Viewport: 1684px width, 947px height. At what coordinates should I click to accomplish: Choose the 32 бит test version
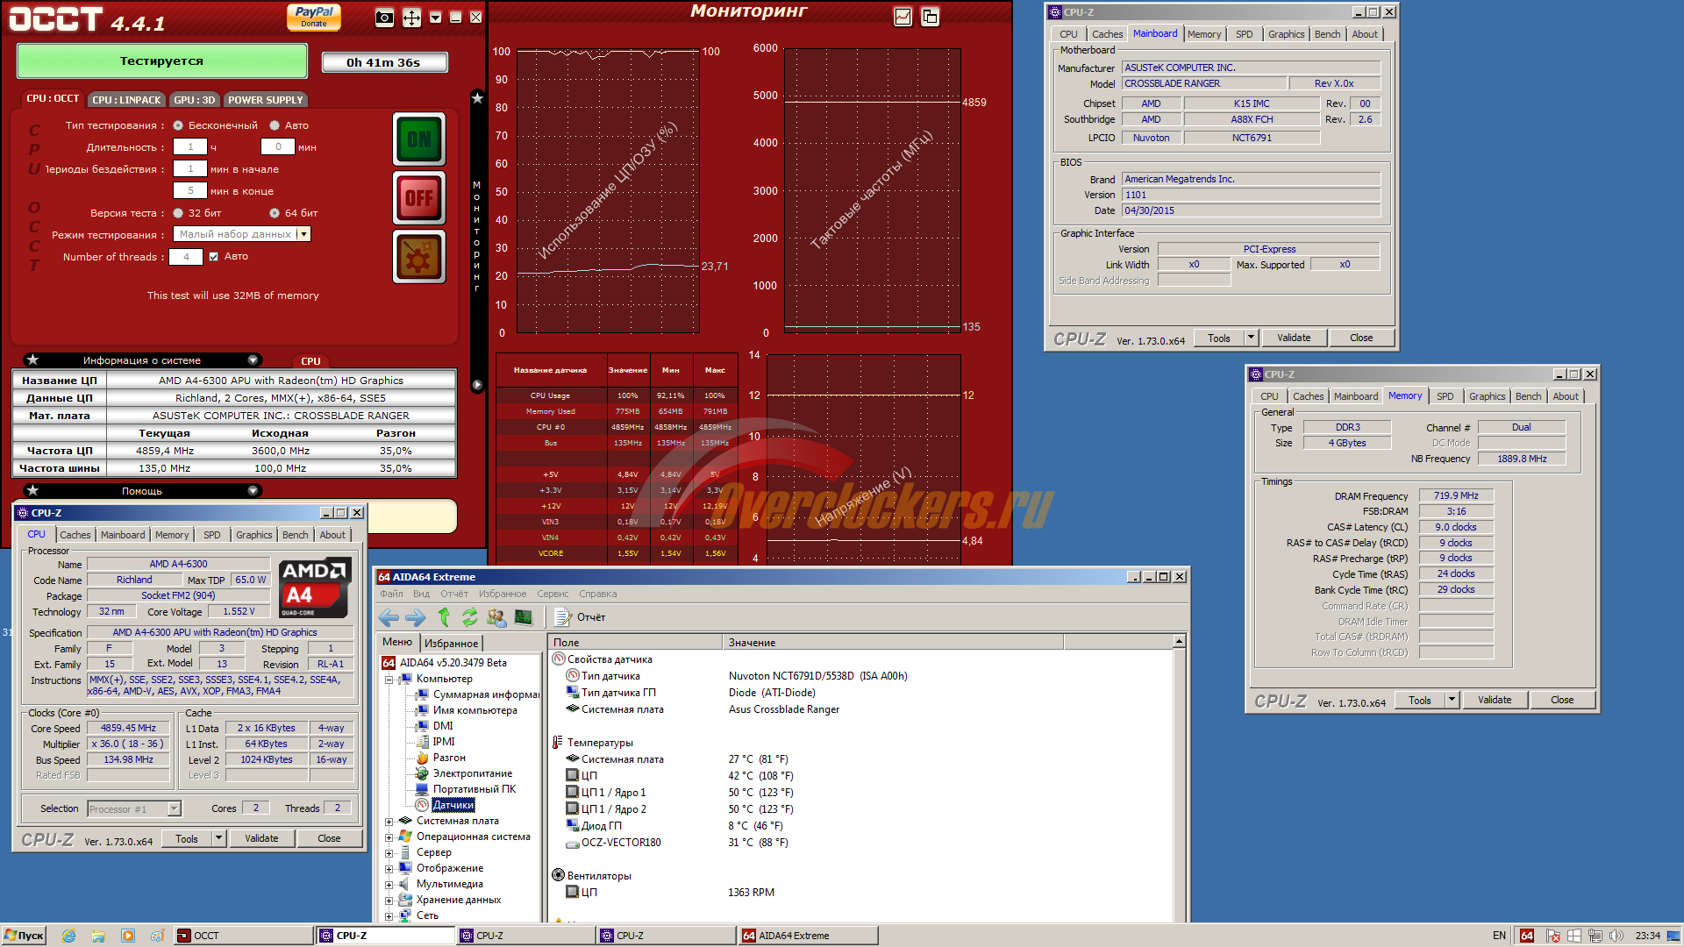point(178,213)
